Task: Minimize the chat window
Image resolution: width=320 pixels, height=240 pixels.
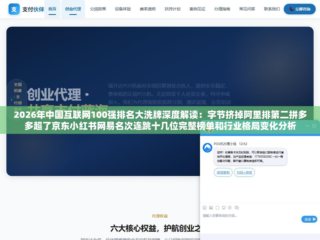Action: click(x=307, y=126)
